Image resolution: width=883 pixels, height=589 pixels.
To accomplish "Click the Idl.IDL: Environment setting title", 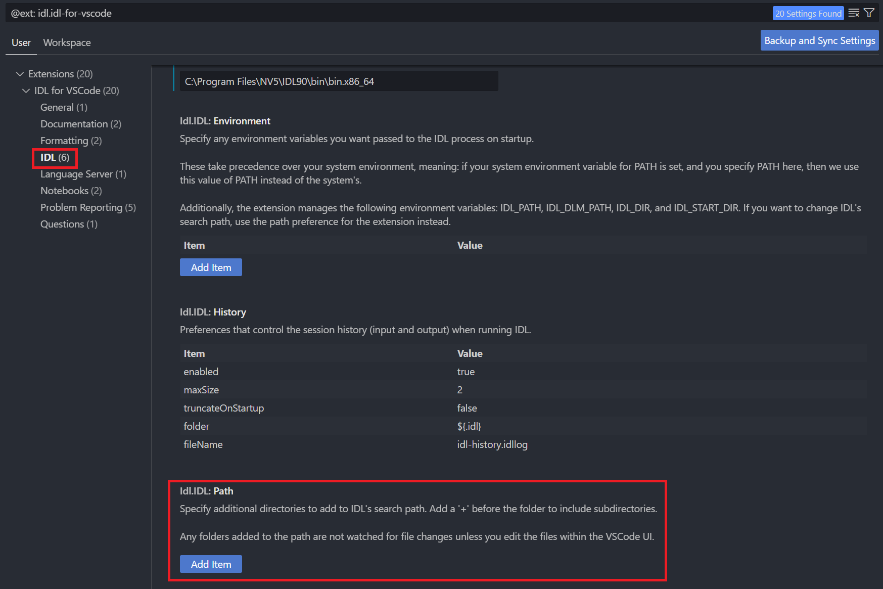I will click(225, 121).
